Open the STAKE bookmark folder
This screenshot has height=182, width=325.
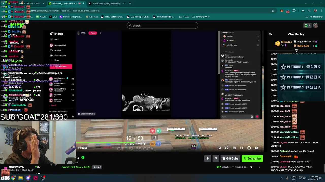184,17
